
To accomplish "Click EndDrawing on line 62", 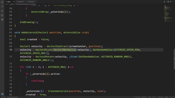I will [27, 22].
